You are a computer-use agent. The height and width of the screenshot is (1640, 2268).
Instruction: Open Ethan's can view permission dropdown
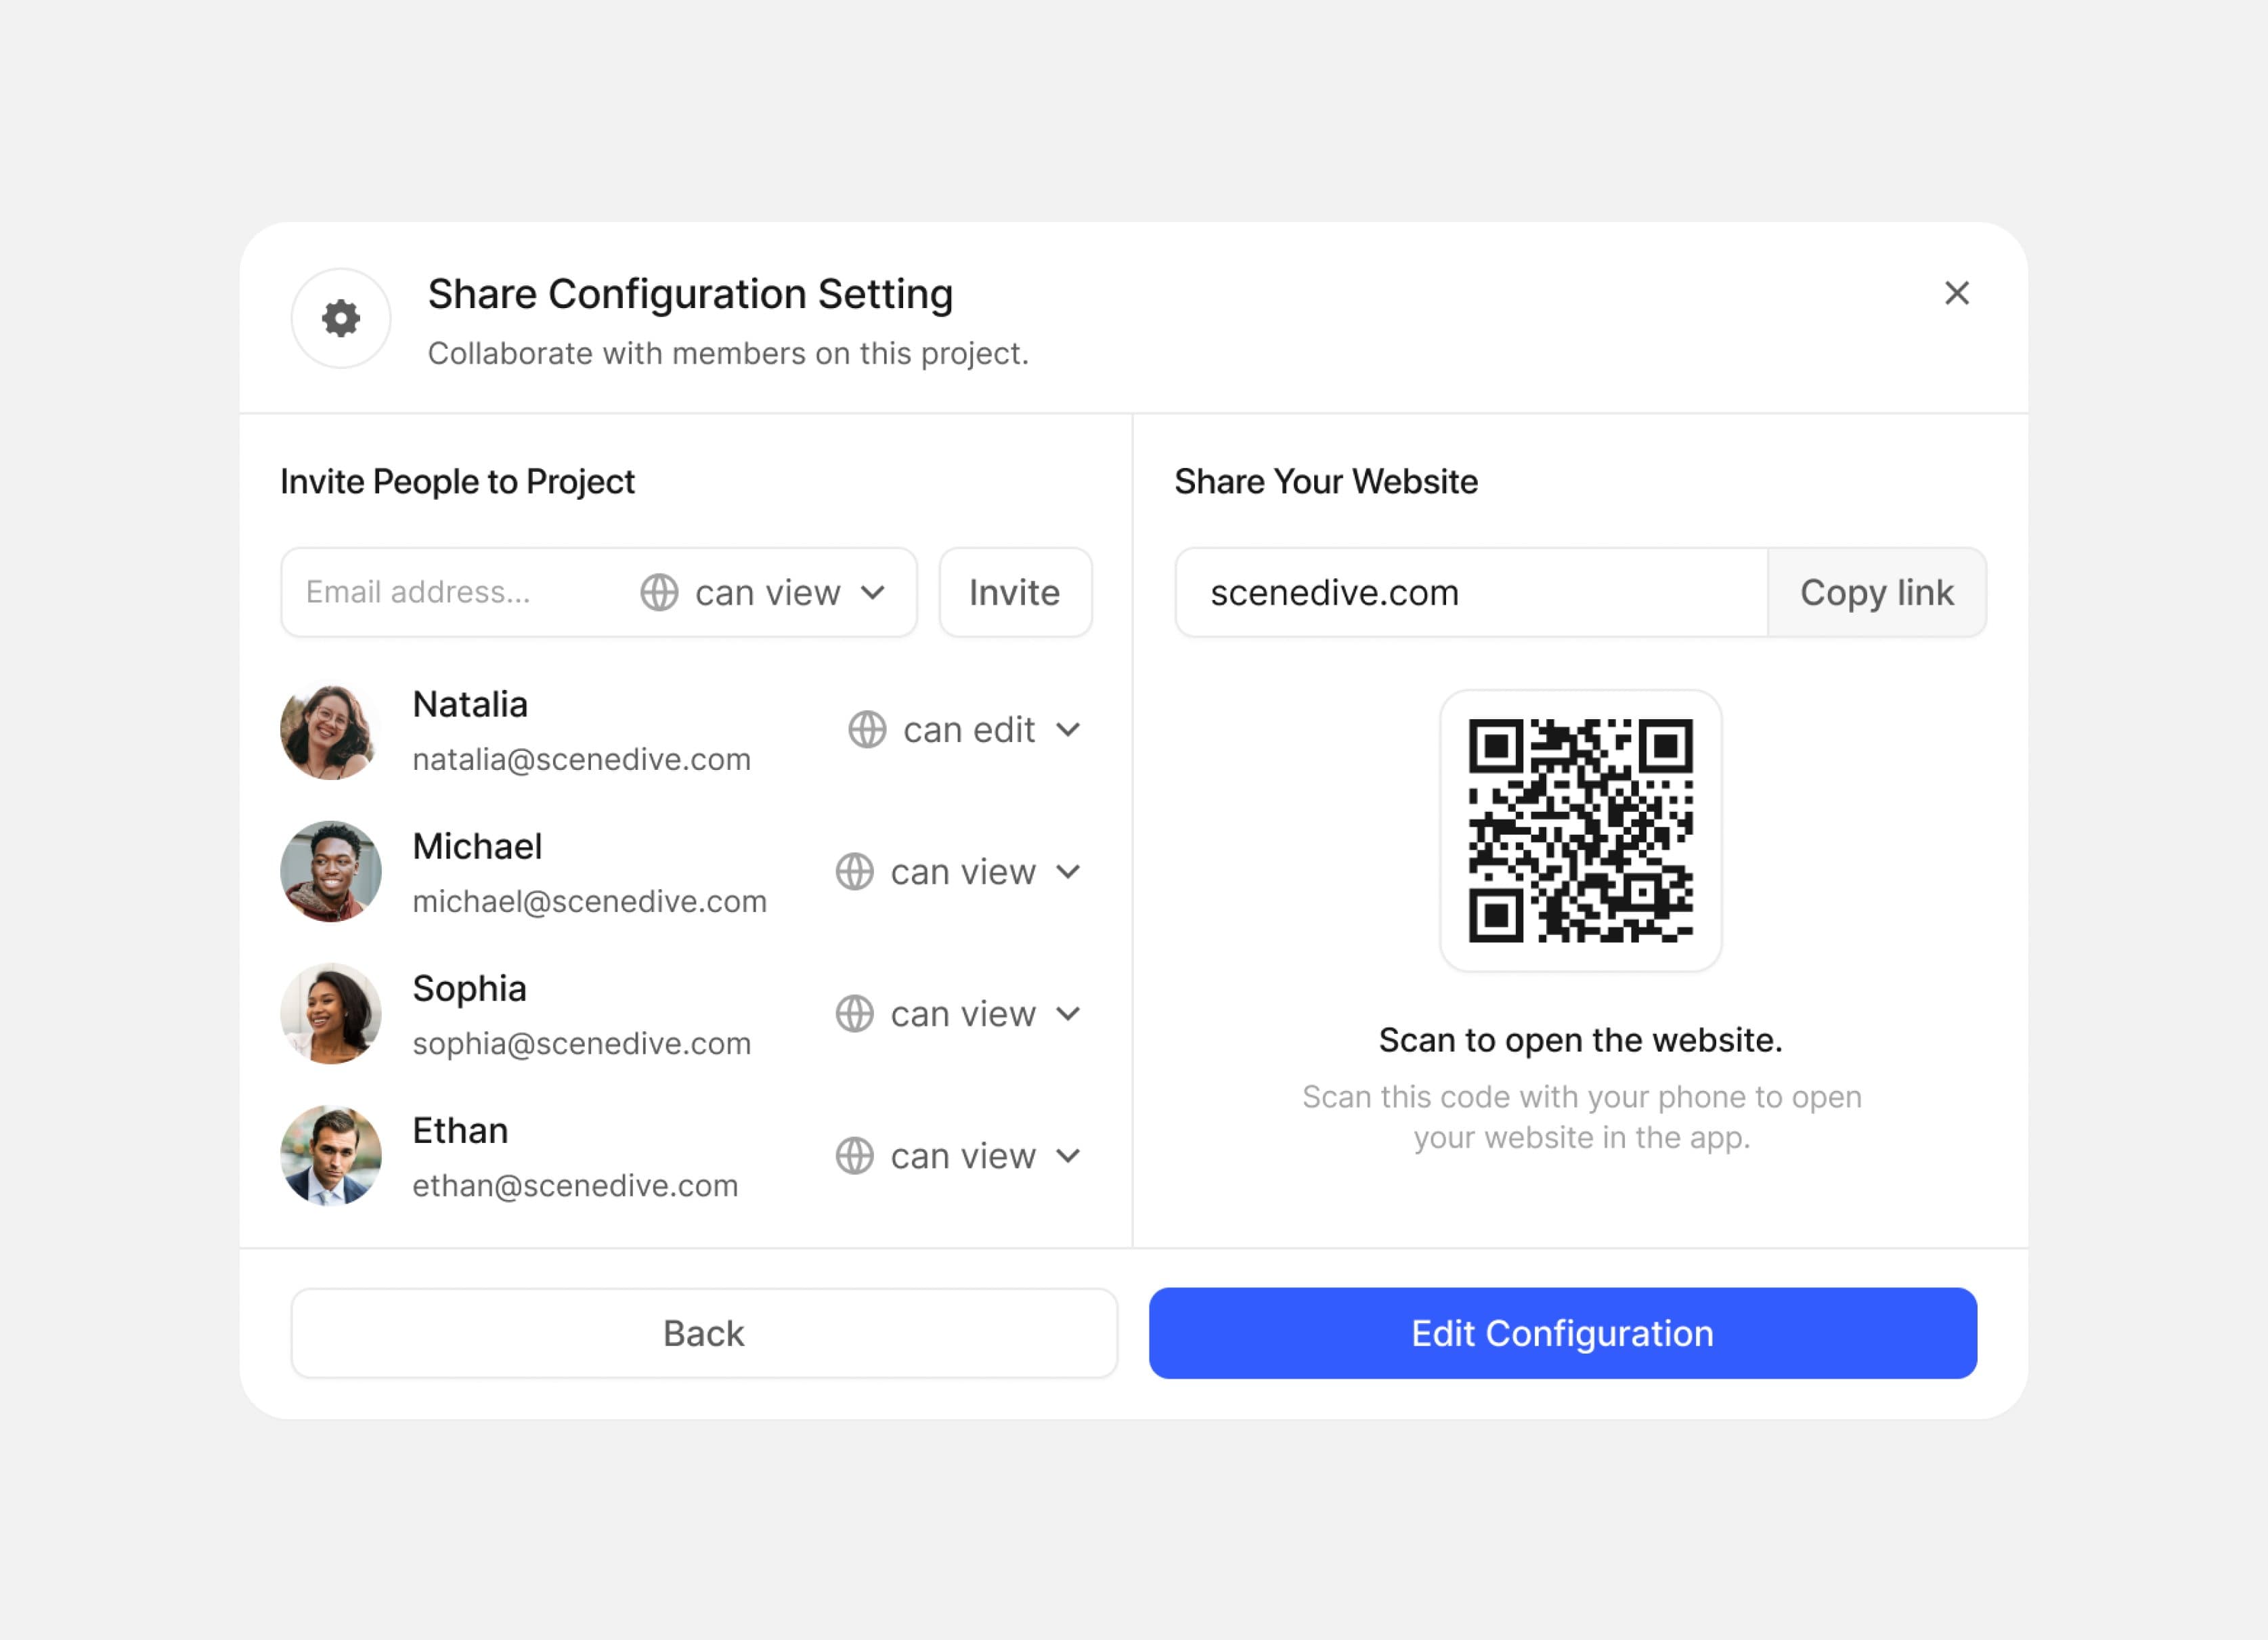959,1156
